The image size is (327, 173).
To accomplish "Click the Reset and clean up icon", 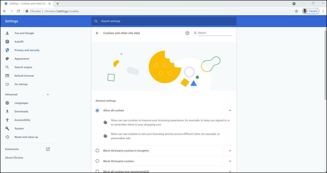I will click(7, 137).
